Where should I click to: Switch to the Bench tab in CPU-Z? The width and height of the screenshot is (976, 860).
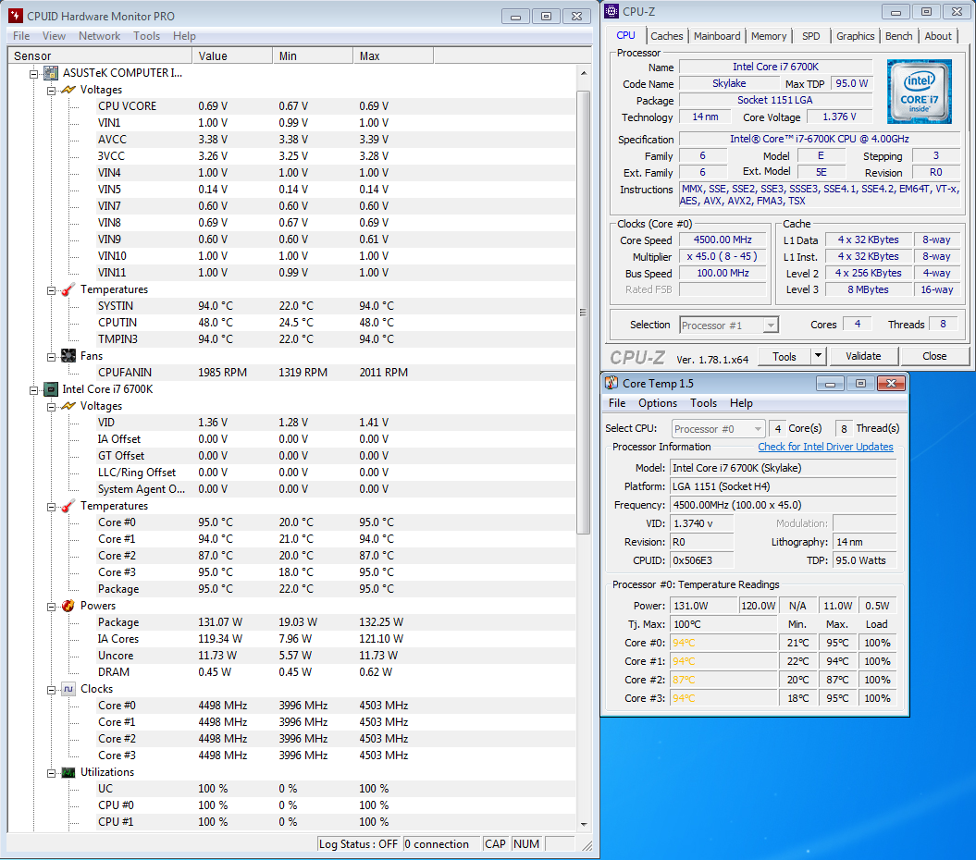tap(899, 36)
